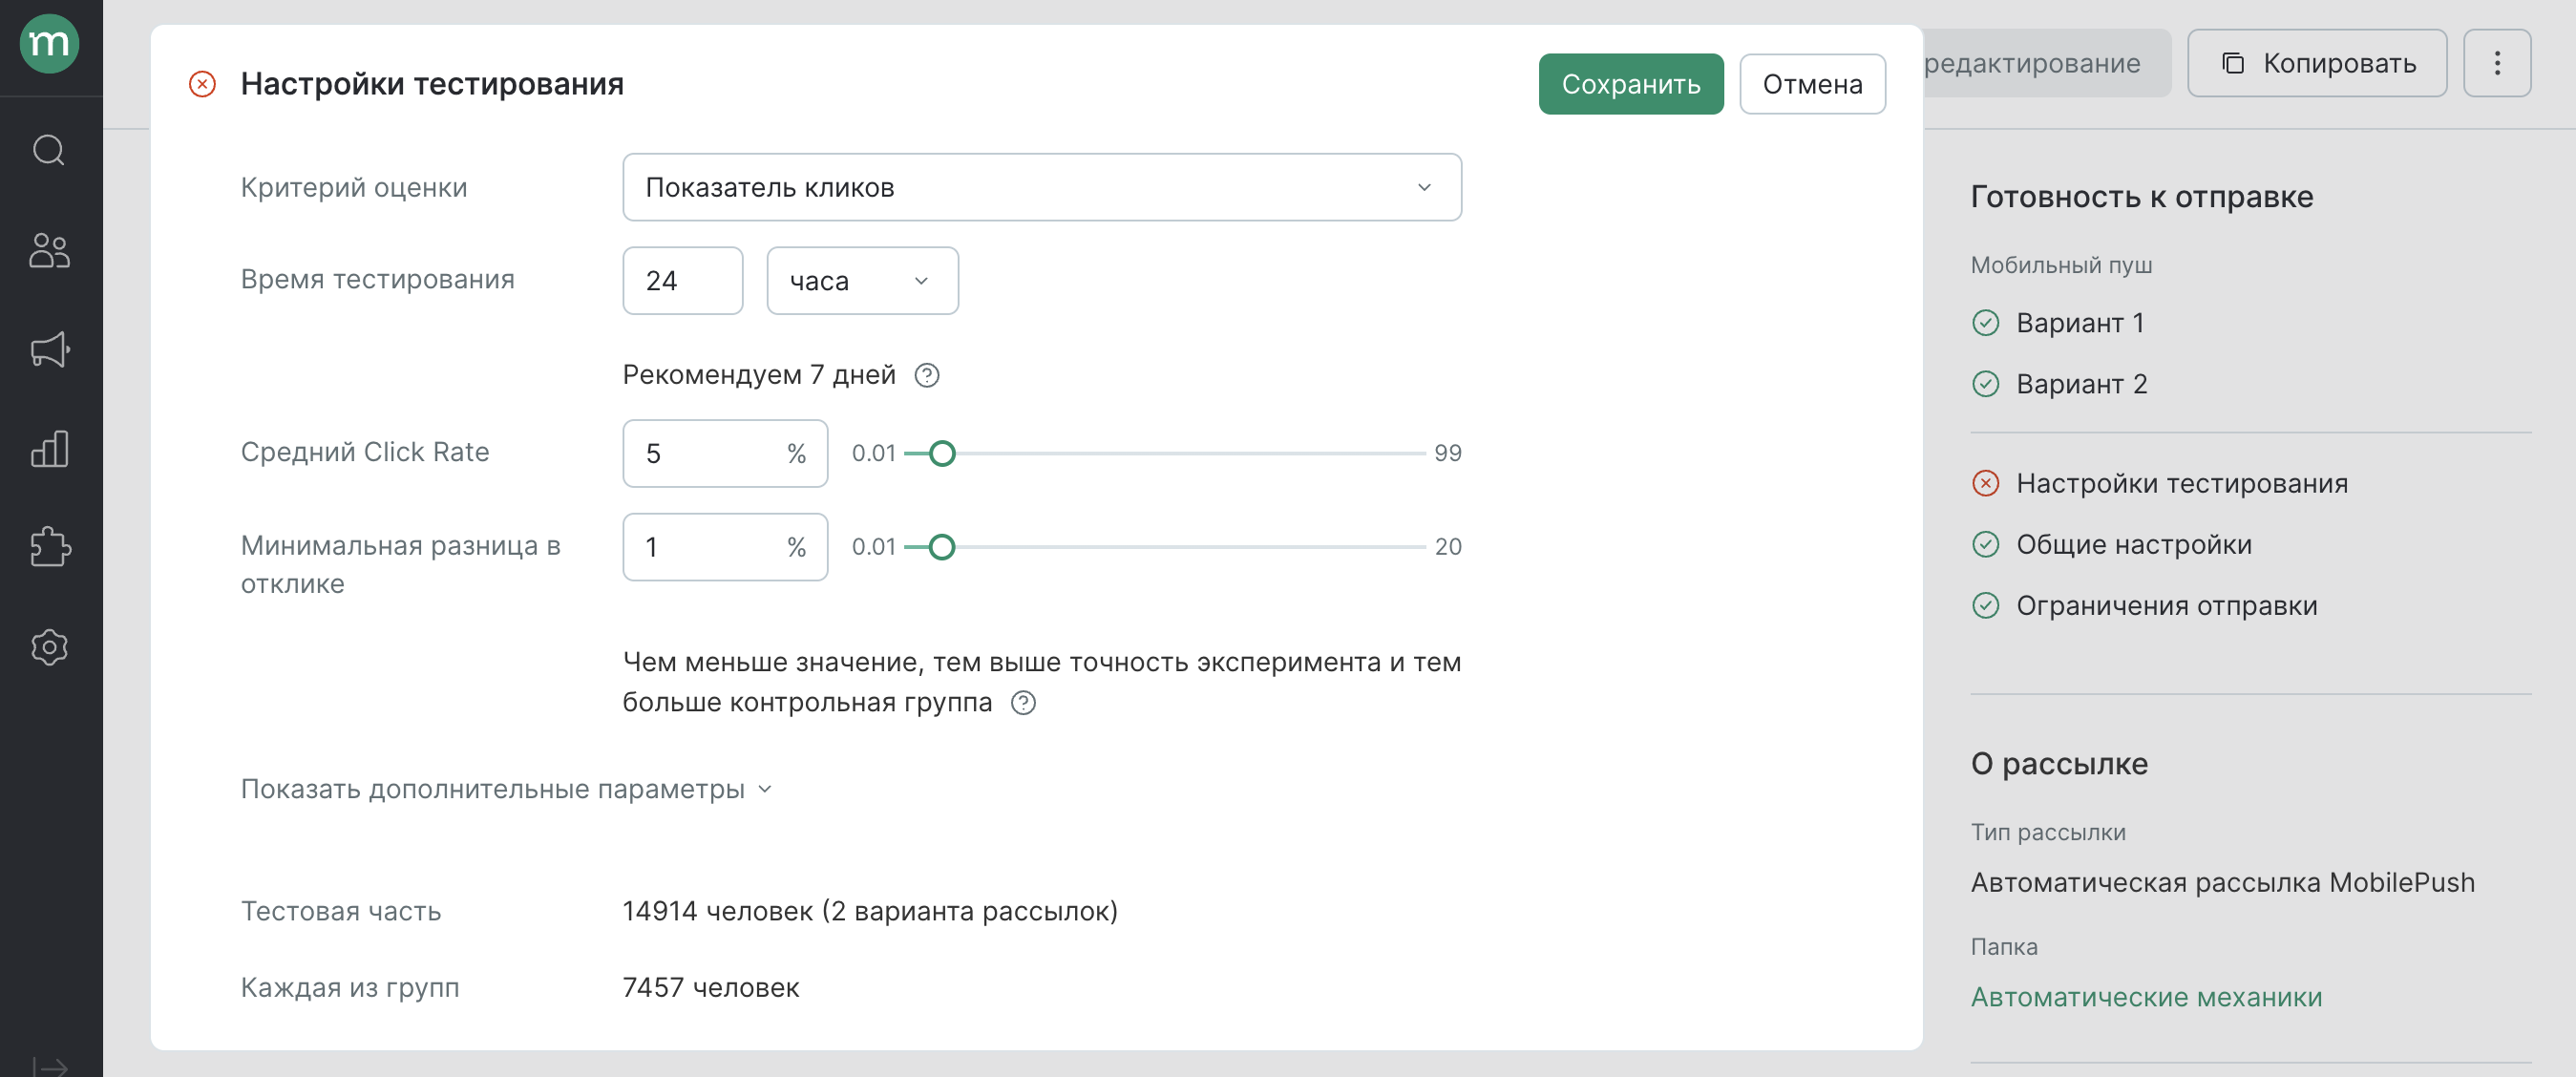2576x1077 pixels.
Task: Click the test duration field showing 24
Action: [683, 281]
